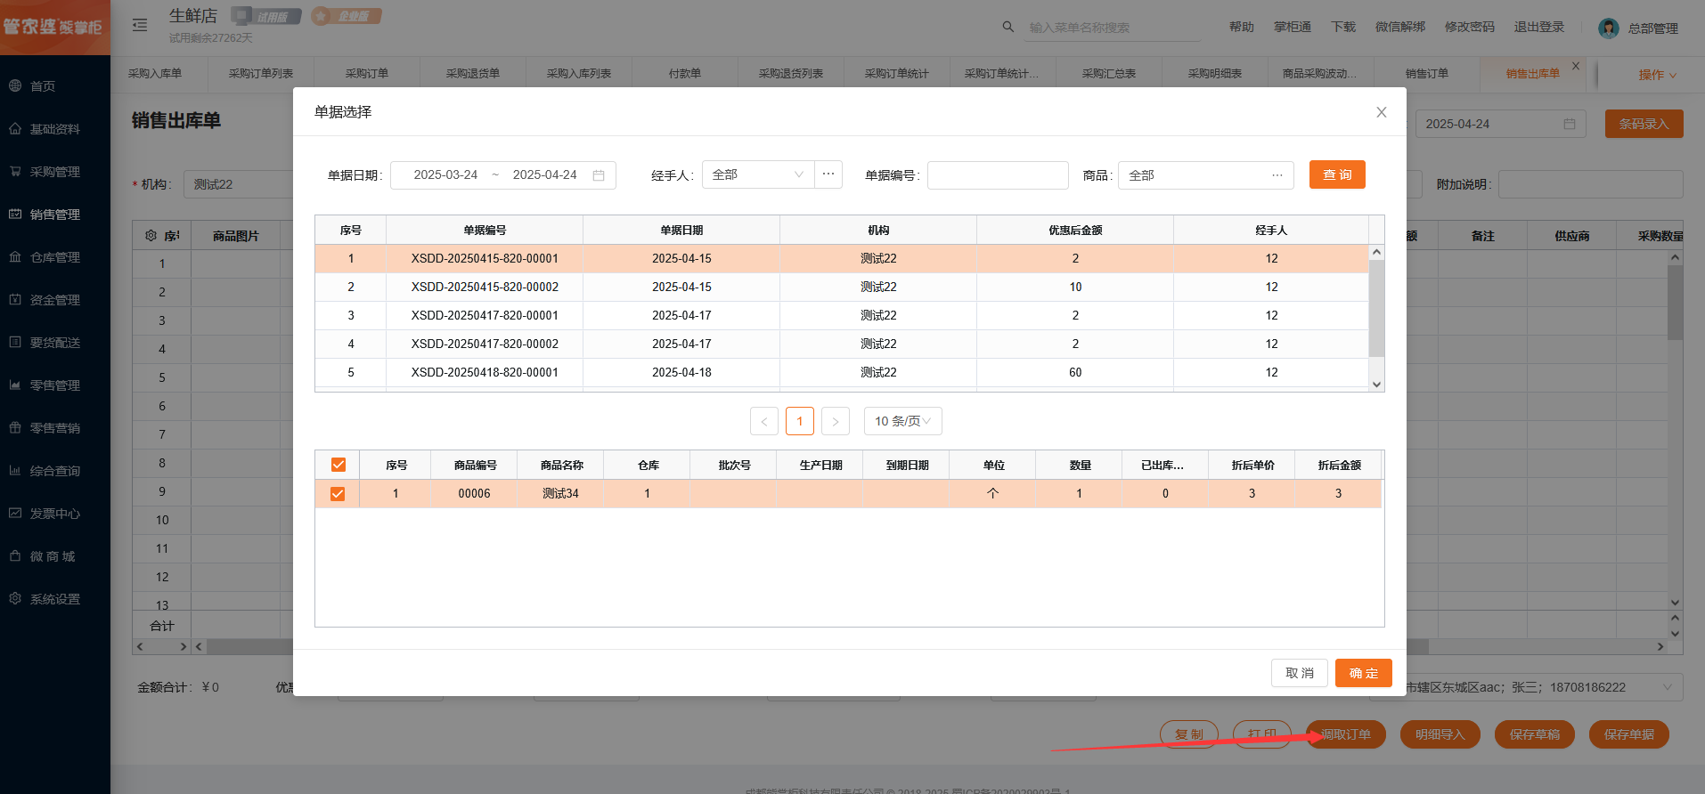This screenshot has height=794, width=1705.
Task: Toggle select-all checkbox in detail table header
Action: point(338,465)
